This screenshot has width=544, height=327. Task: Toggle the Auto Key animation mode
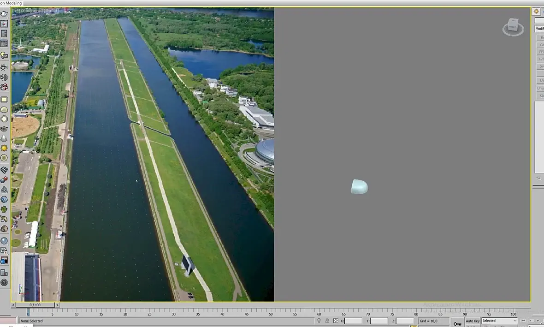(473, 321)
